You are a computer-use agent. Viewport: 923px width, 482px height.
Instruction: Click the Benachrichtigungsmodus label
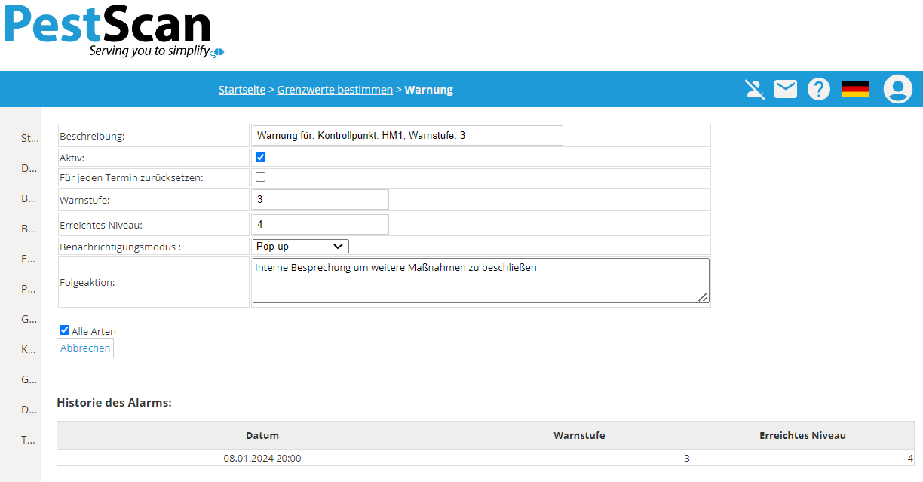120,247
